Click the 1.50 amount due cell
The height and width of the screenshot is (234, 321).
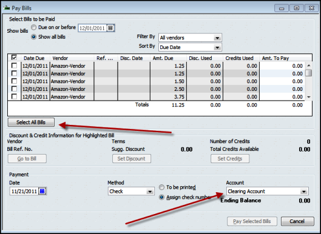168,81
